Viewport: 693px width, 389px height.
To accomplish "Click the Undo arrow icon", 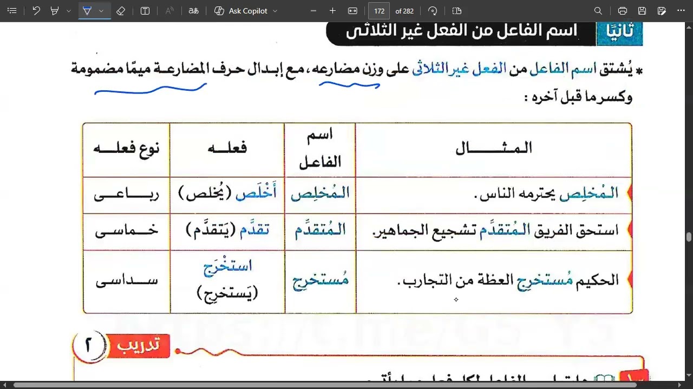I will [36, 11].
